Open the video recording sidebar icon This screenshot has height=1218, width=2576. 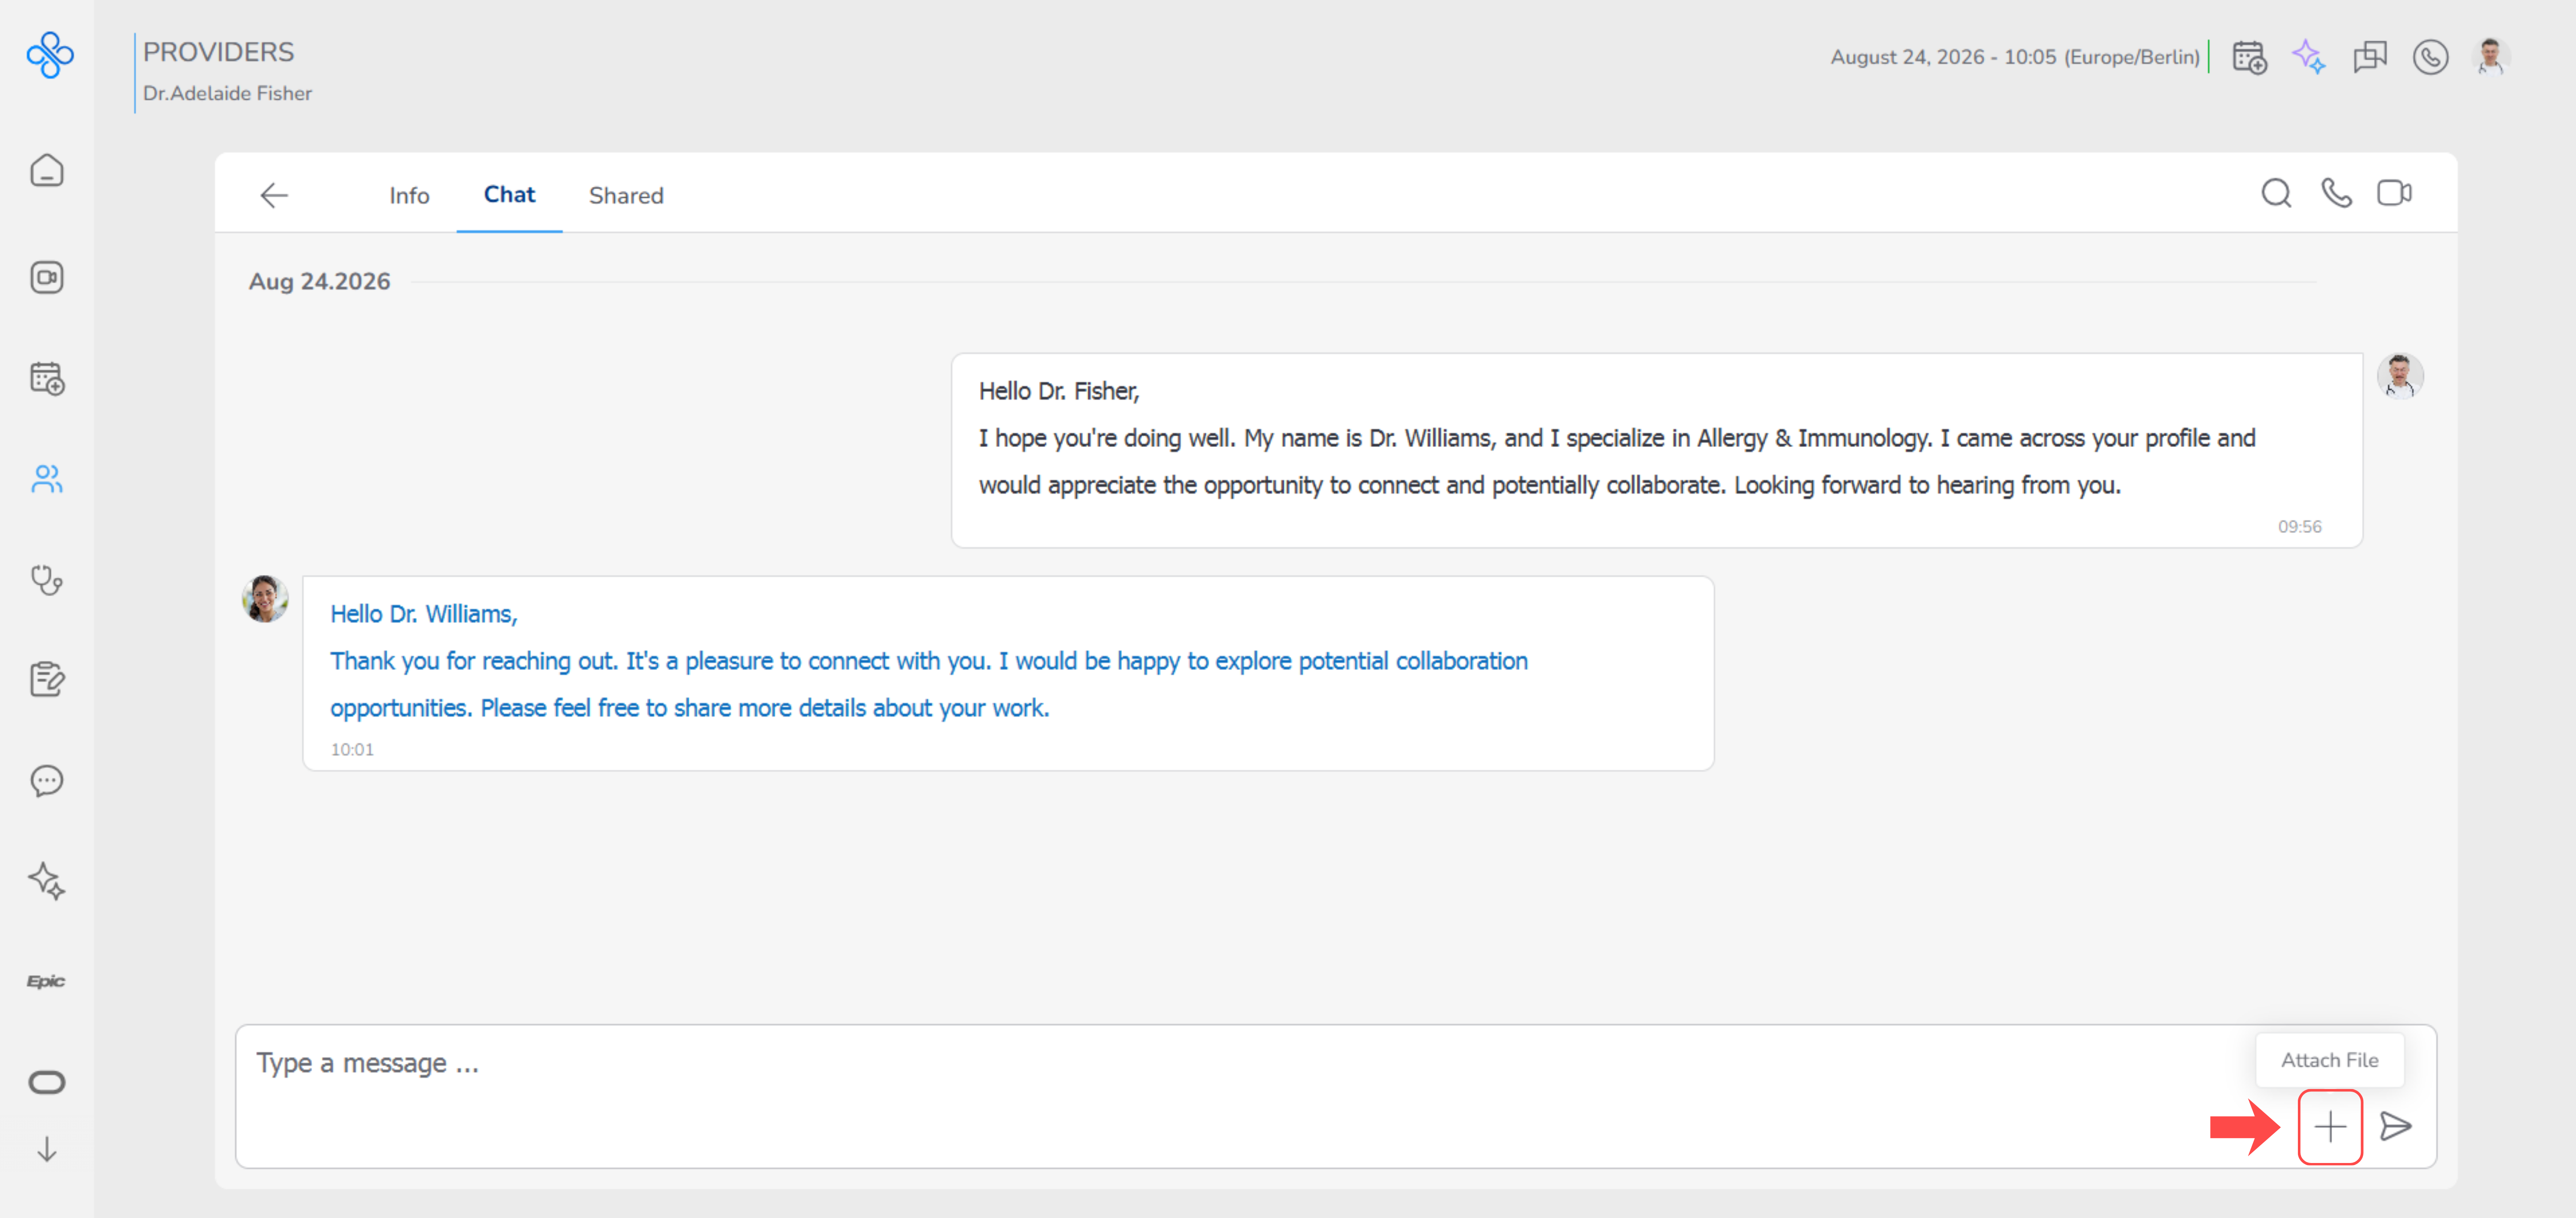tap(47, 277)
